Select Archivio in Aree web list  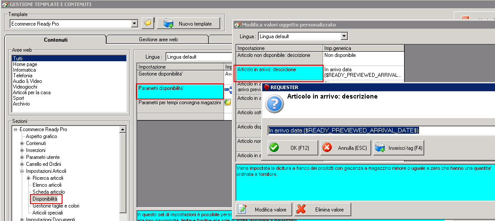point(21,104)
